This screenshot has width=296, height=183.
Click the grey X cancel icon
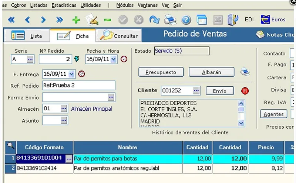(x=139, y=20)
